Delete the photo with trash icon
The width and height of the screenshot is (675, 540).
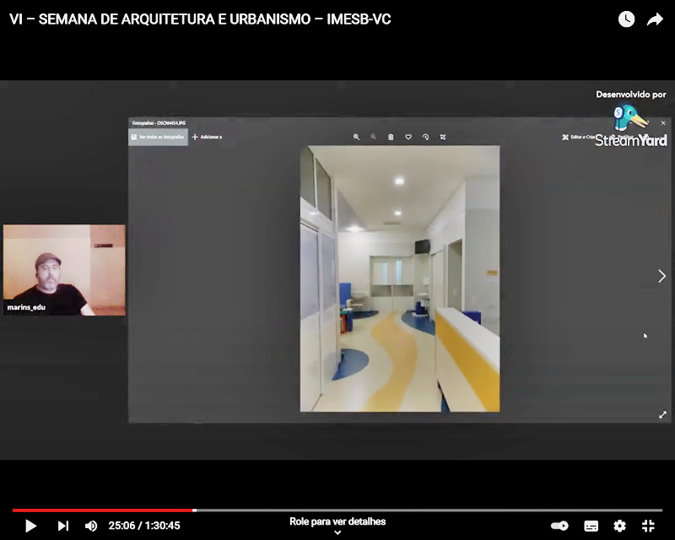coord(391,137)
